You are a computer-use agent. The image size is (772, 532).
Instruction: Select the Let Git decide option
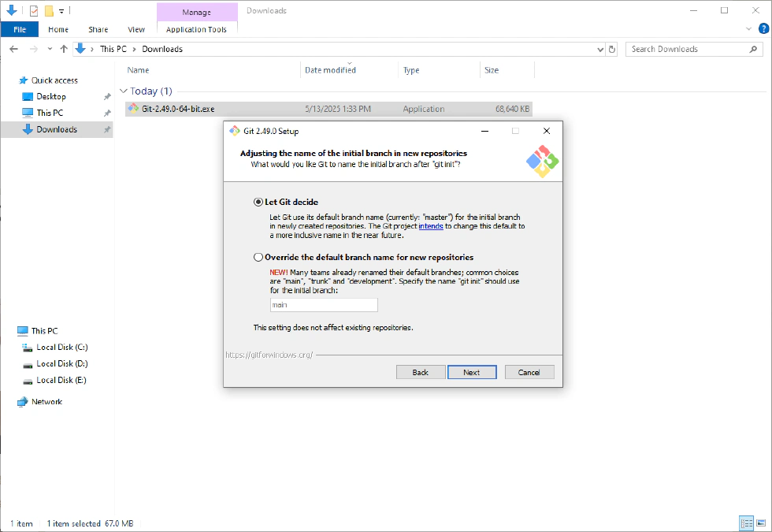pos(258,202)
